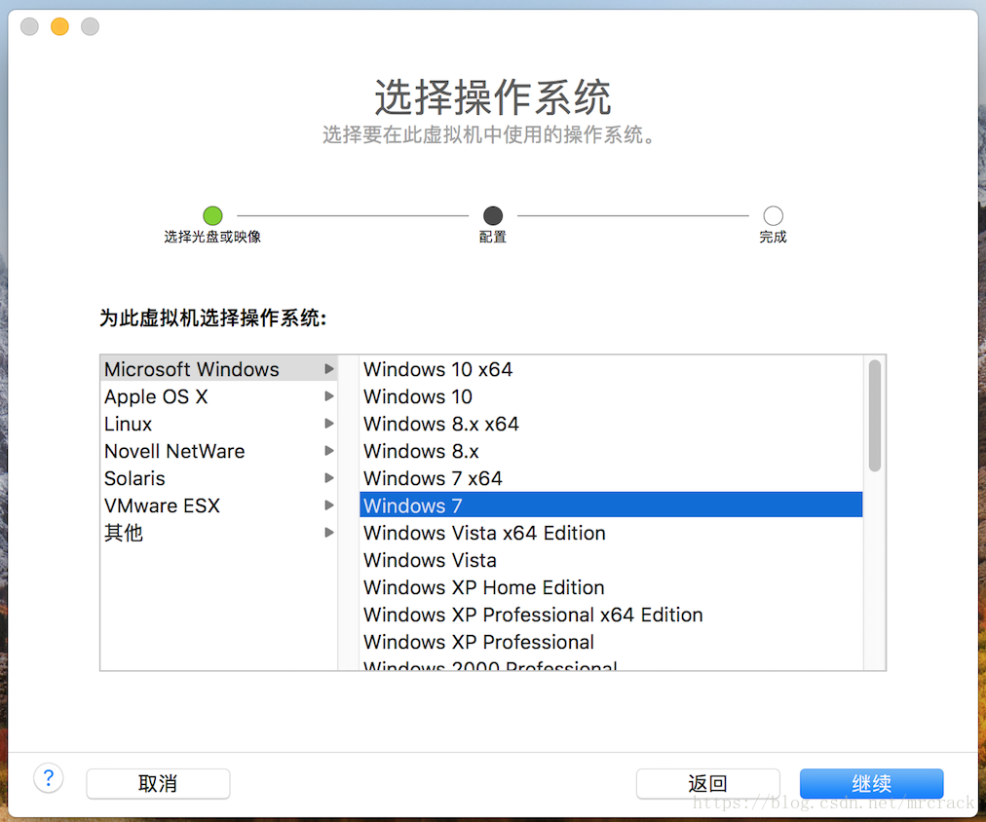The width and height of the screenshot is (986, 822).
Task: Select 其他 category
Action: point(219,533)
